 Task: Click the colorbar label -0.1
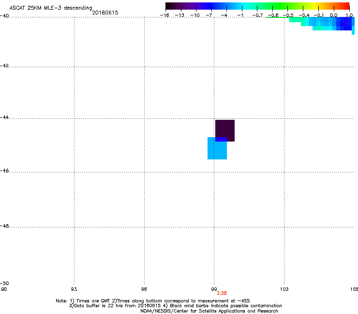[319, 15]
